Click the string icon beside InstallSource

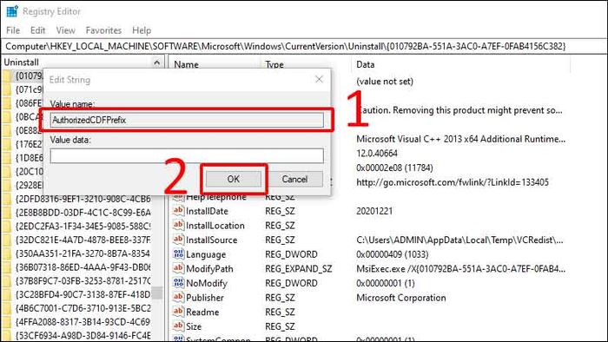point(178,240)
